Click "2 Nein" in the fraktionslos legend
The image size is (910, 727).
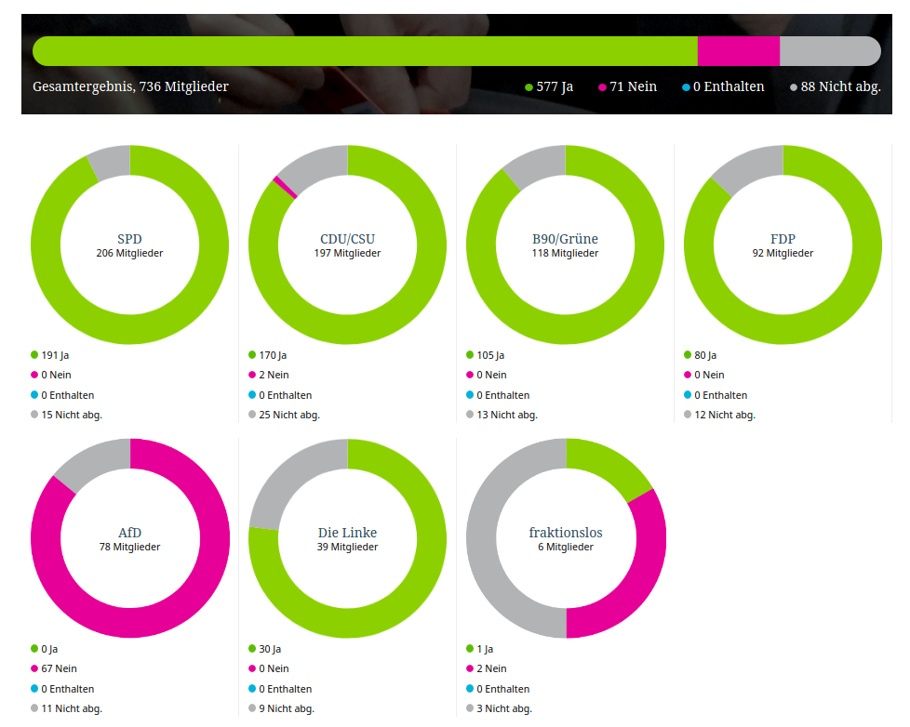487,669
